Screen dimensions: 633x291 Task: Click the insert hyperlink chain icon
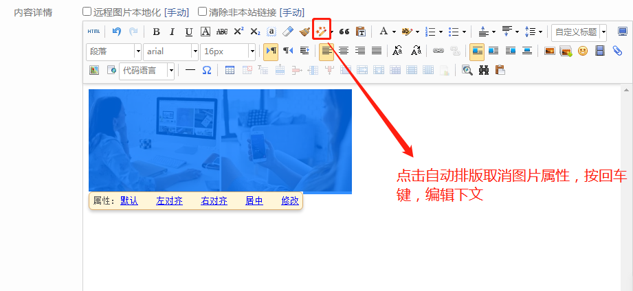point(438,51)
